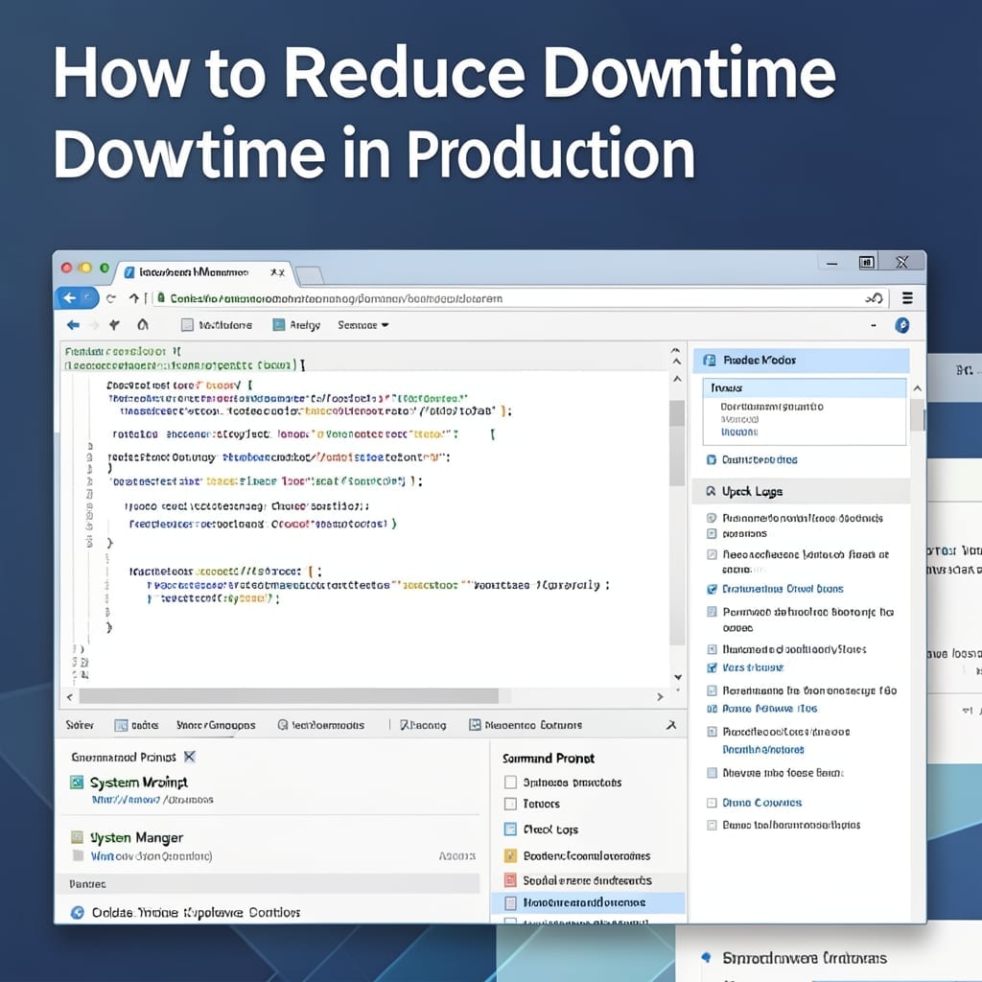Image resolution: width=982 pixels, height=982 pixels.
Task: Toggle the checked 'Dratunerlous Otvel Boans' checkbox
Action: [x=712, y=589]
